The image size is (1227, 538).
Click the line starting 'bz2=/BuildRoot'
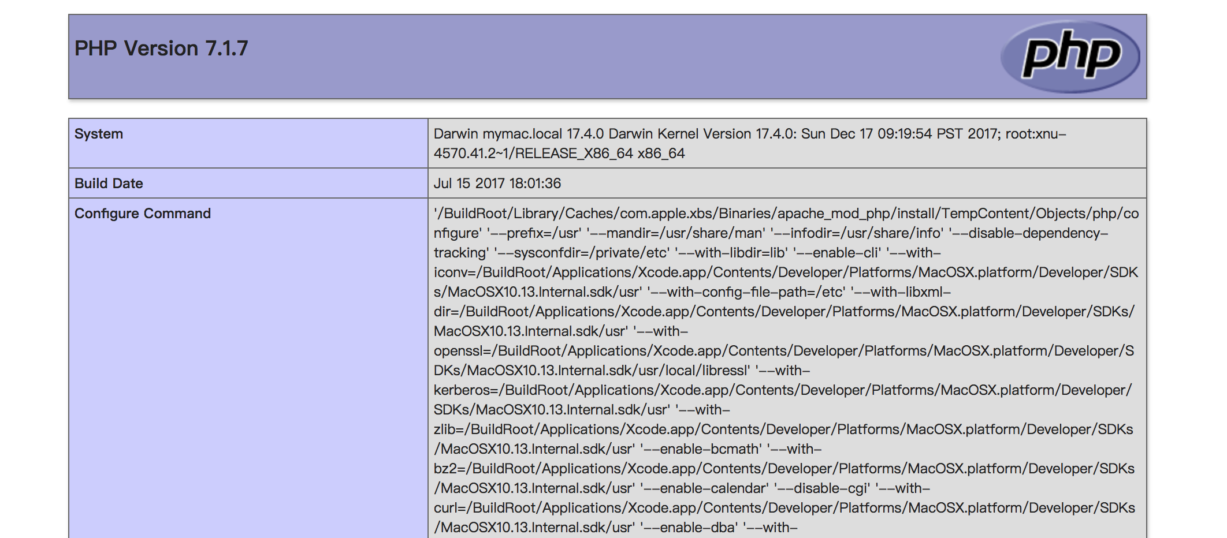(784, 469)
